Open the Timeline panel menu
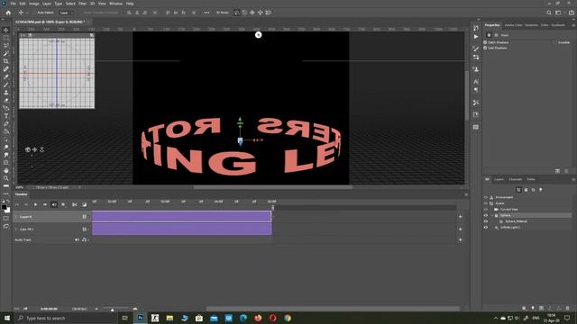The width and height of the screenshot is (577, 324). [466, 194]
